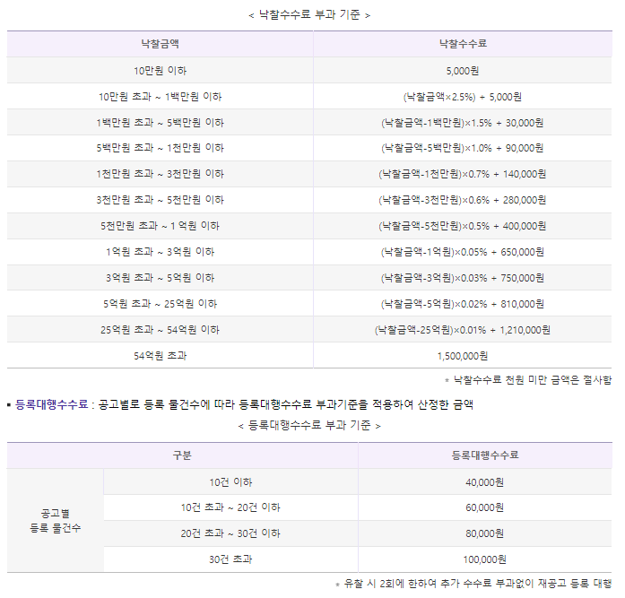Click the '×0.7% + 140,000원' formula cell
This screenshot has width=625, height=598.
(463, 174)
